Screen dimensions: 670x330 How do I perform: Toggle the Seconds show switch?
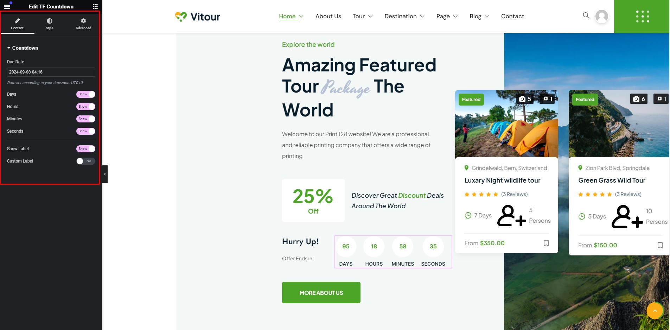86,131
